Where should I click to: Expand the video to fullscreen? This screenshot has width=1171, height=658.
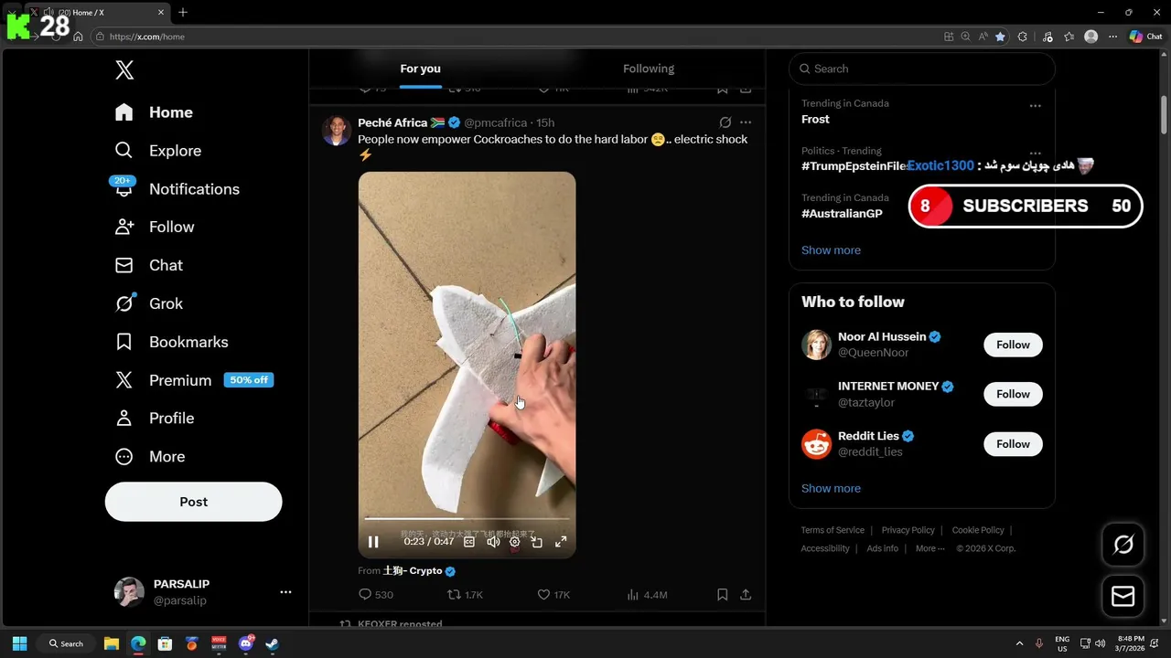coord(561,542)
